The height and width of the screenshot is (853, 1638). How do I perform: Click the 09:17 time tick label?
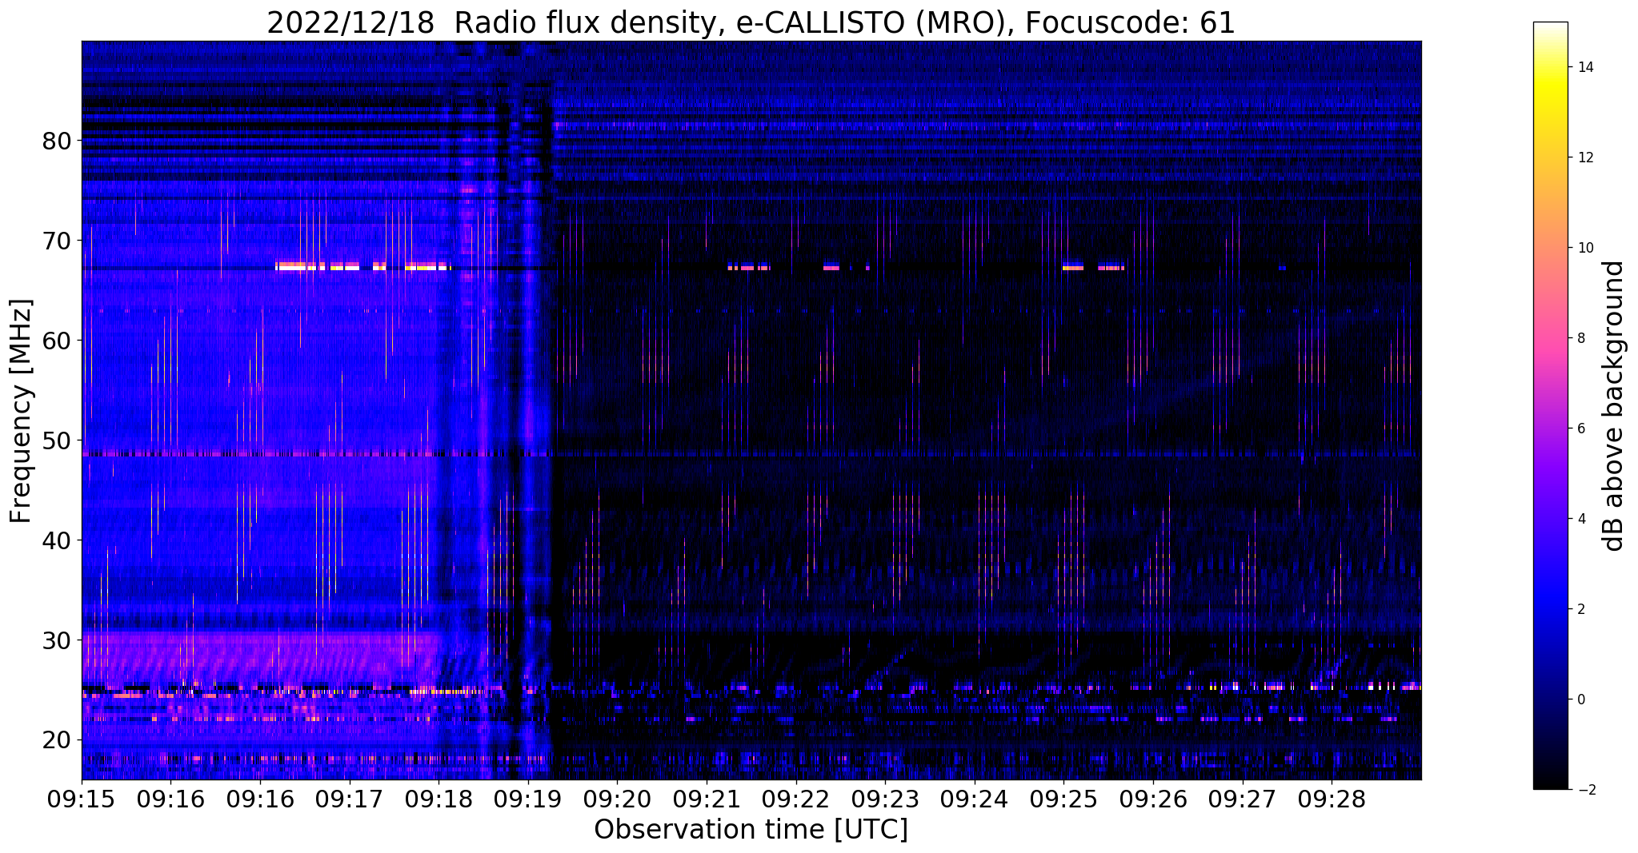[x=350, y=799]
